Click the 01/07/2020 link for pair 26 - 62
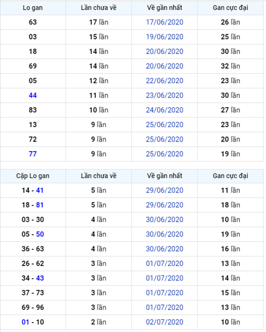This screenshot has height=332, width=266. pos(165,263)
